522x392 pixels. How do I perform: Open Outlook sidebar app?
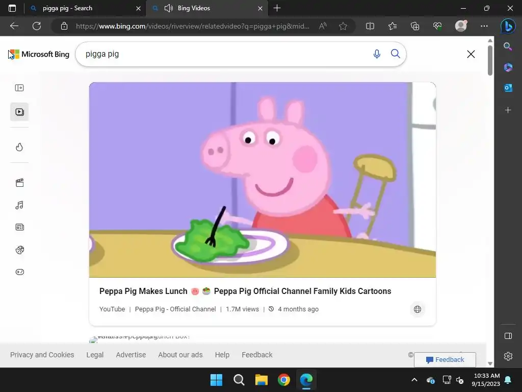click(508, 88)
